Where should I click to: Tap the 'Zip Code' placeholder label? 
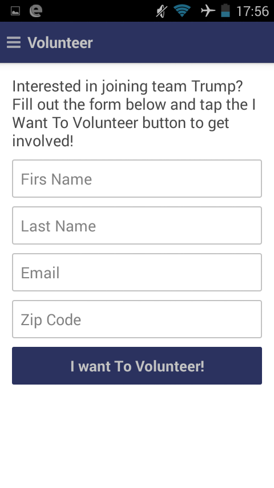coord(51,320)
